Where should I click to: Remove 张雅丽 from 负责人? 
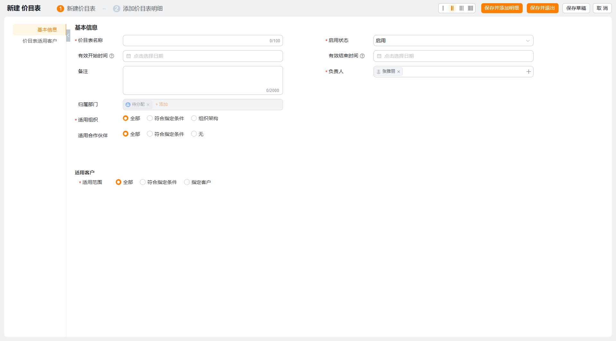click(x=399, y=72)
